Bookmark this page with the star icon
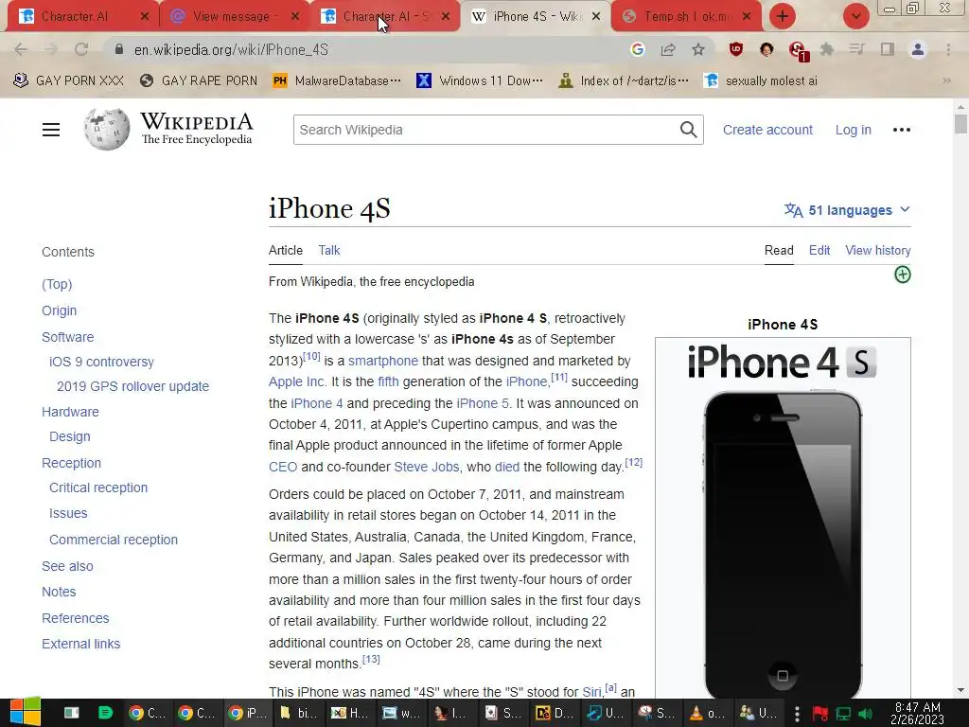The width and height of the screenshot is (969, 727). click(x=697, y=49)
